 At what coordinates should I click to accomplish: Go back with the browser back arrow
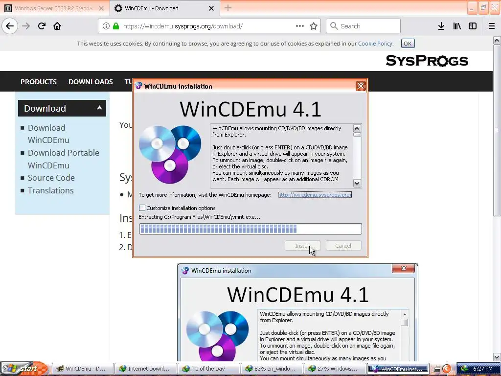pos(10,26)
